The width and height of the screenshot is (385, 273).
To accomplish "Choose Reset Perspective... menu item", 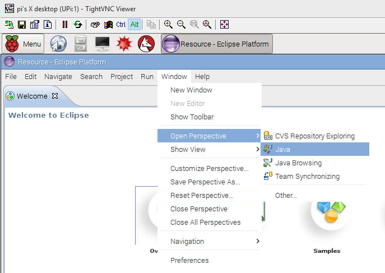I will tap(210, 196).
